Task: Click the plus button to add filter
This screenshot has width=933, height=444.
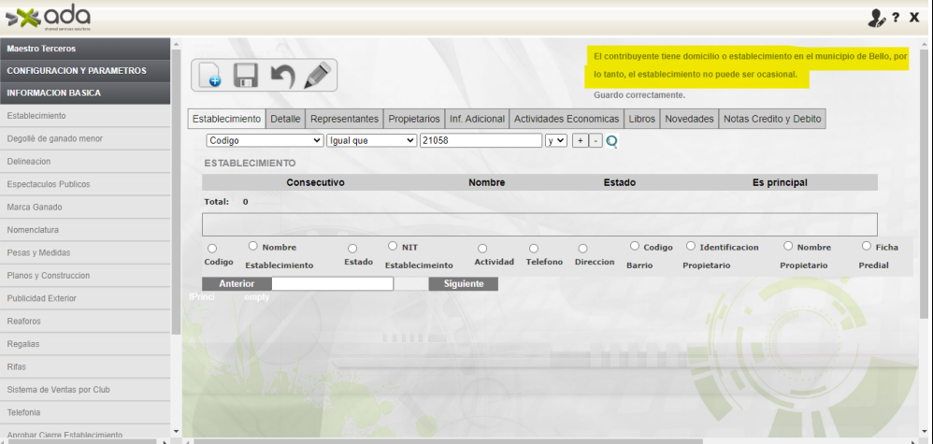Action: point(579,140)
